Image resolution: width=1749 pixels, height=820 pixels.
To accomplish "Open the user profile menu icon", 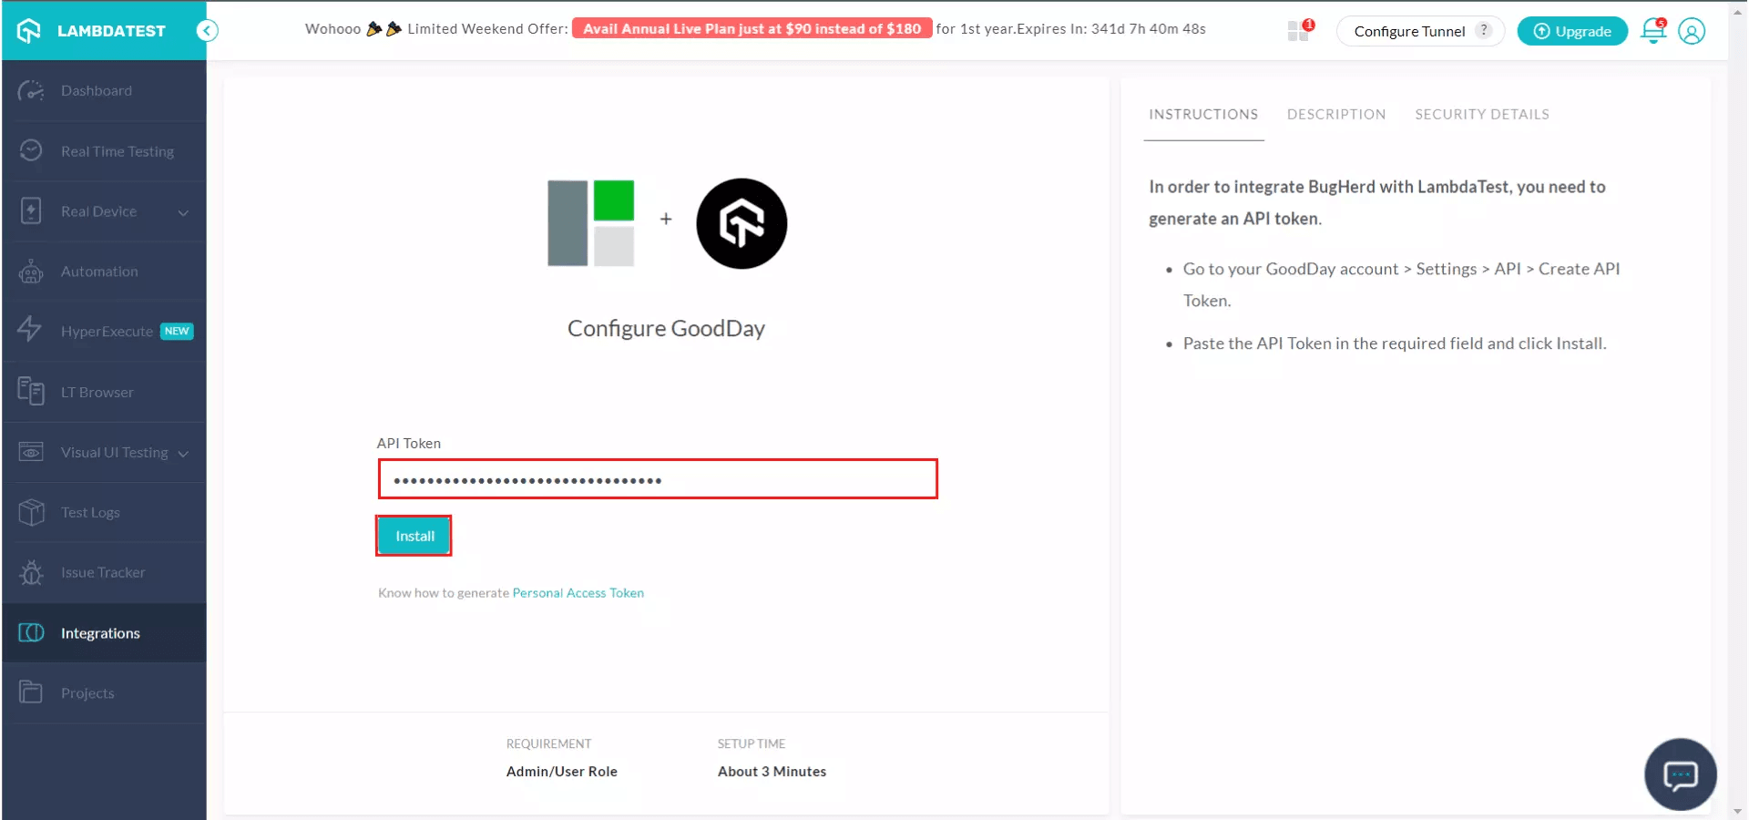I will click(x=1692, y=31).
